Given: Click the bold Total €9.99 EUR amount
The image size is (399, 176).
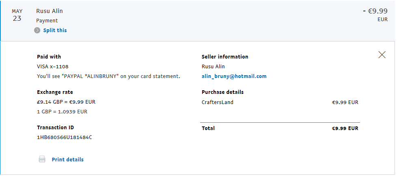Looking at the screenshot, I should click(x=345, y=128).
